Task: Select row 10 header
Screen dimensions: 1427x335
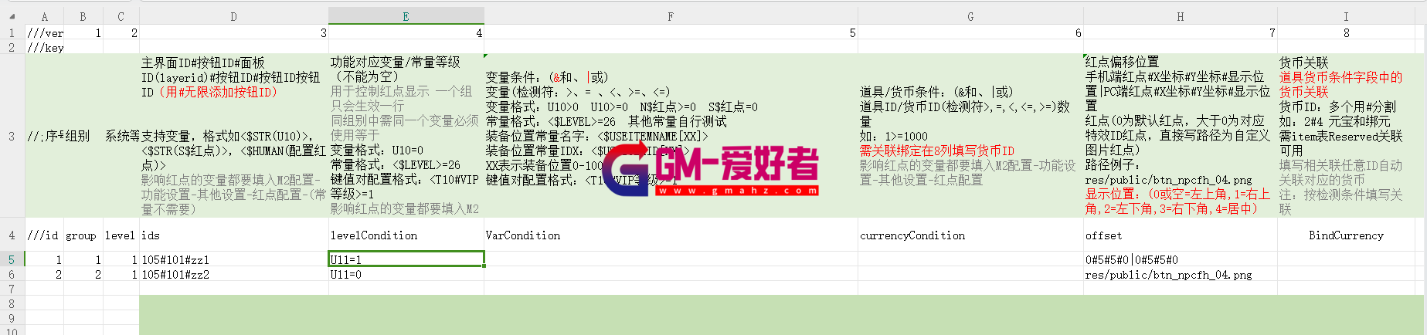Action: [12, 330]
